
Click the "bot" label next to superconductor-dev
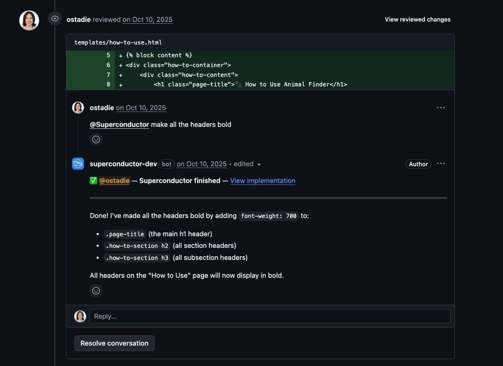(x=167, y=164)
